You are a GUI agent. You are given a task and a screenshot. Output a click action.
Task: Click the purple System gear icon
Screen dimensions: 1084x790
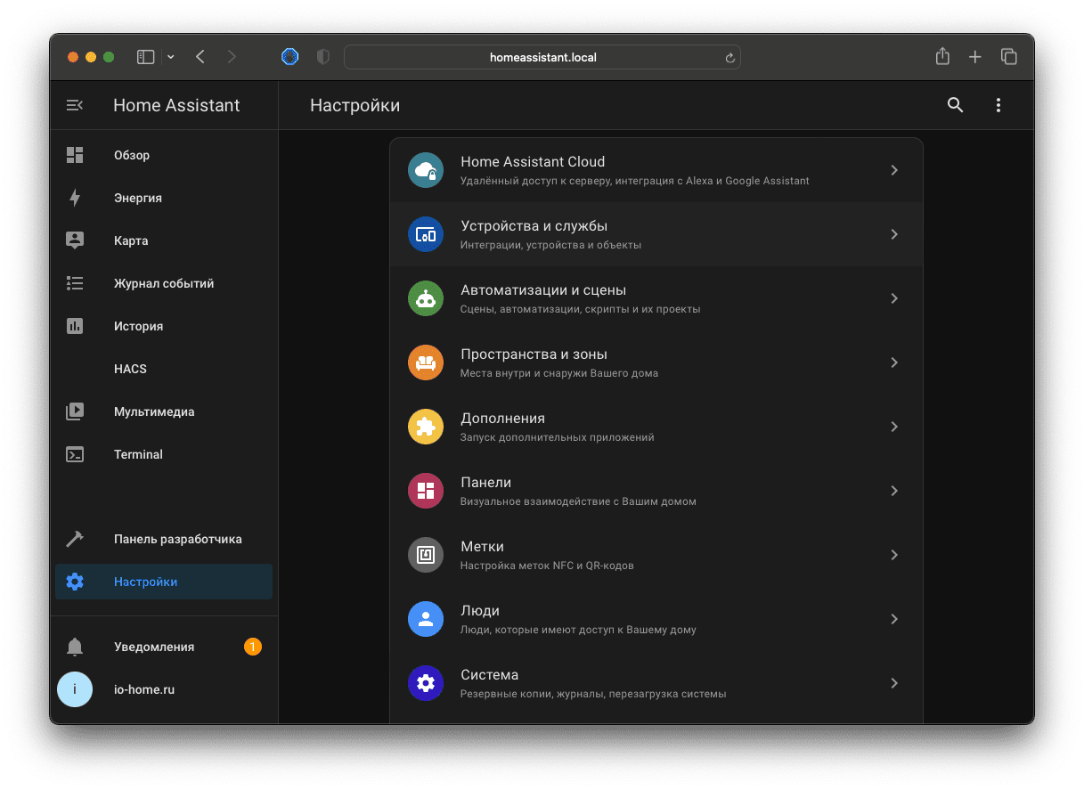pos(426,683)
